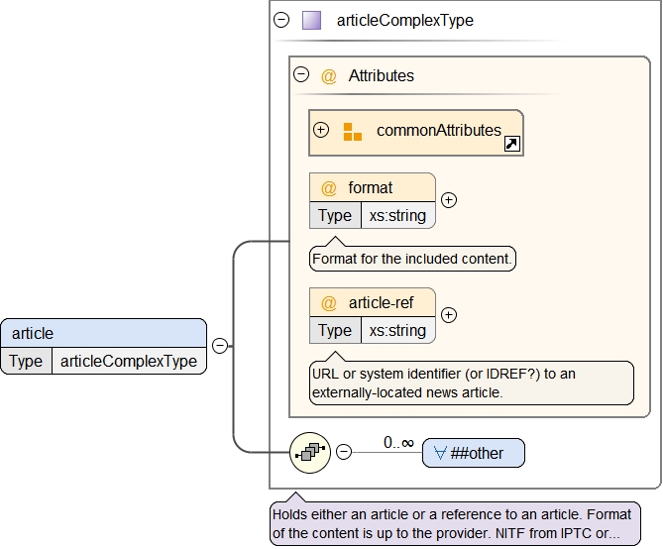This screenshot has height=549, width=663.
Task: Click the format type xs:string cell
Action: pyautogui.click(x=396, y=215)
